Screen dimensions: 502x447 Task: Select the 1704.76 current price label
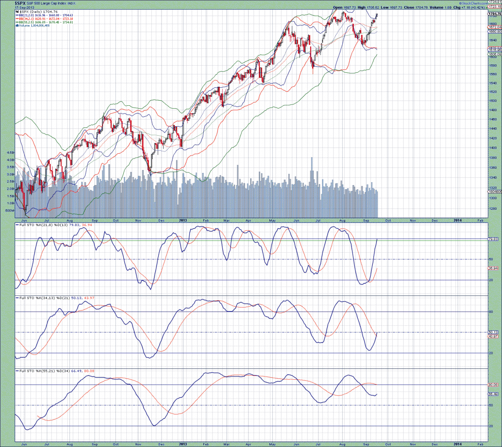click(494, 14)
